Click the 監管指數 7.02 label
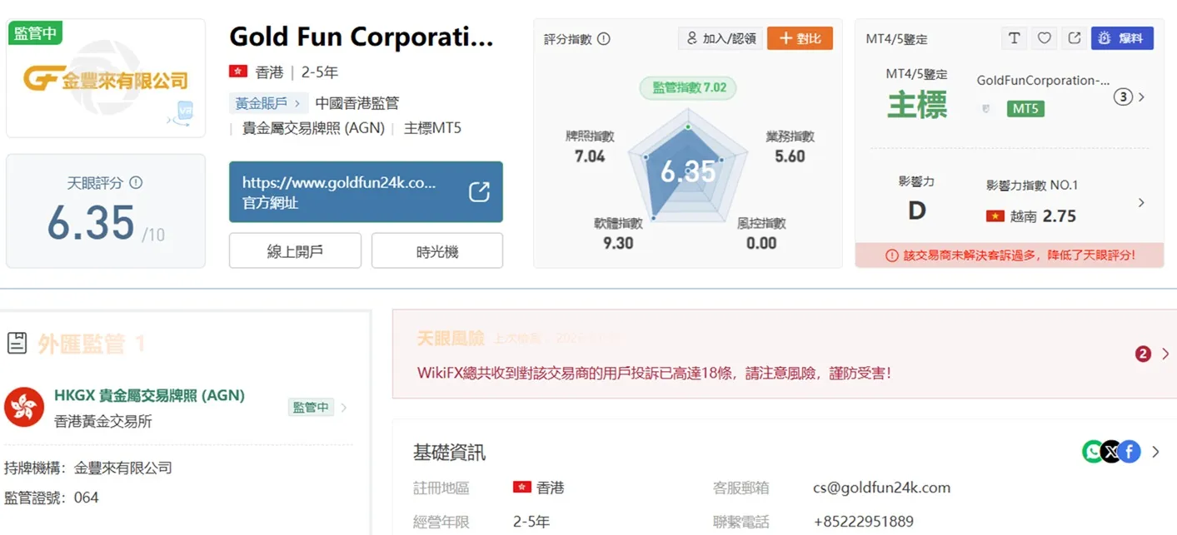1177x535 pixels. (x=688, y=87)
